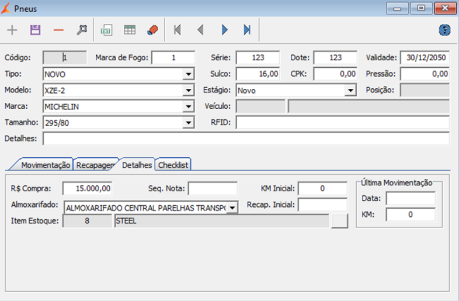Save the tire record with the floppy disk icon
The image size is (459, 301).
click(x=35, y=30)
